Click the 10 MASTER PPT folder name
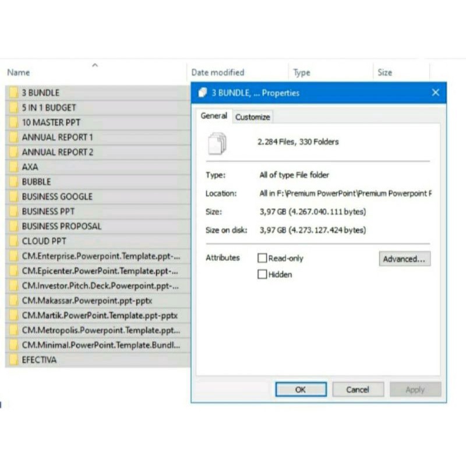466x466 pixels. [51, 122]
